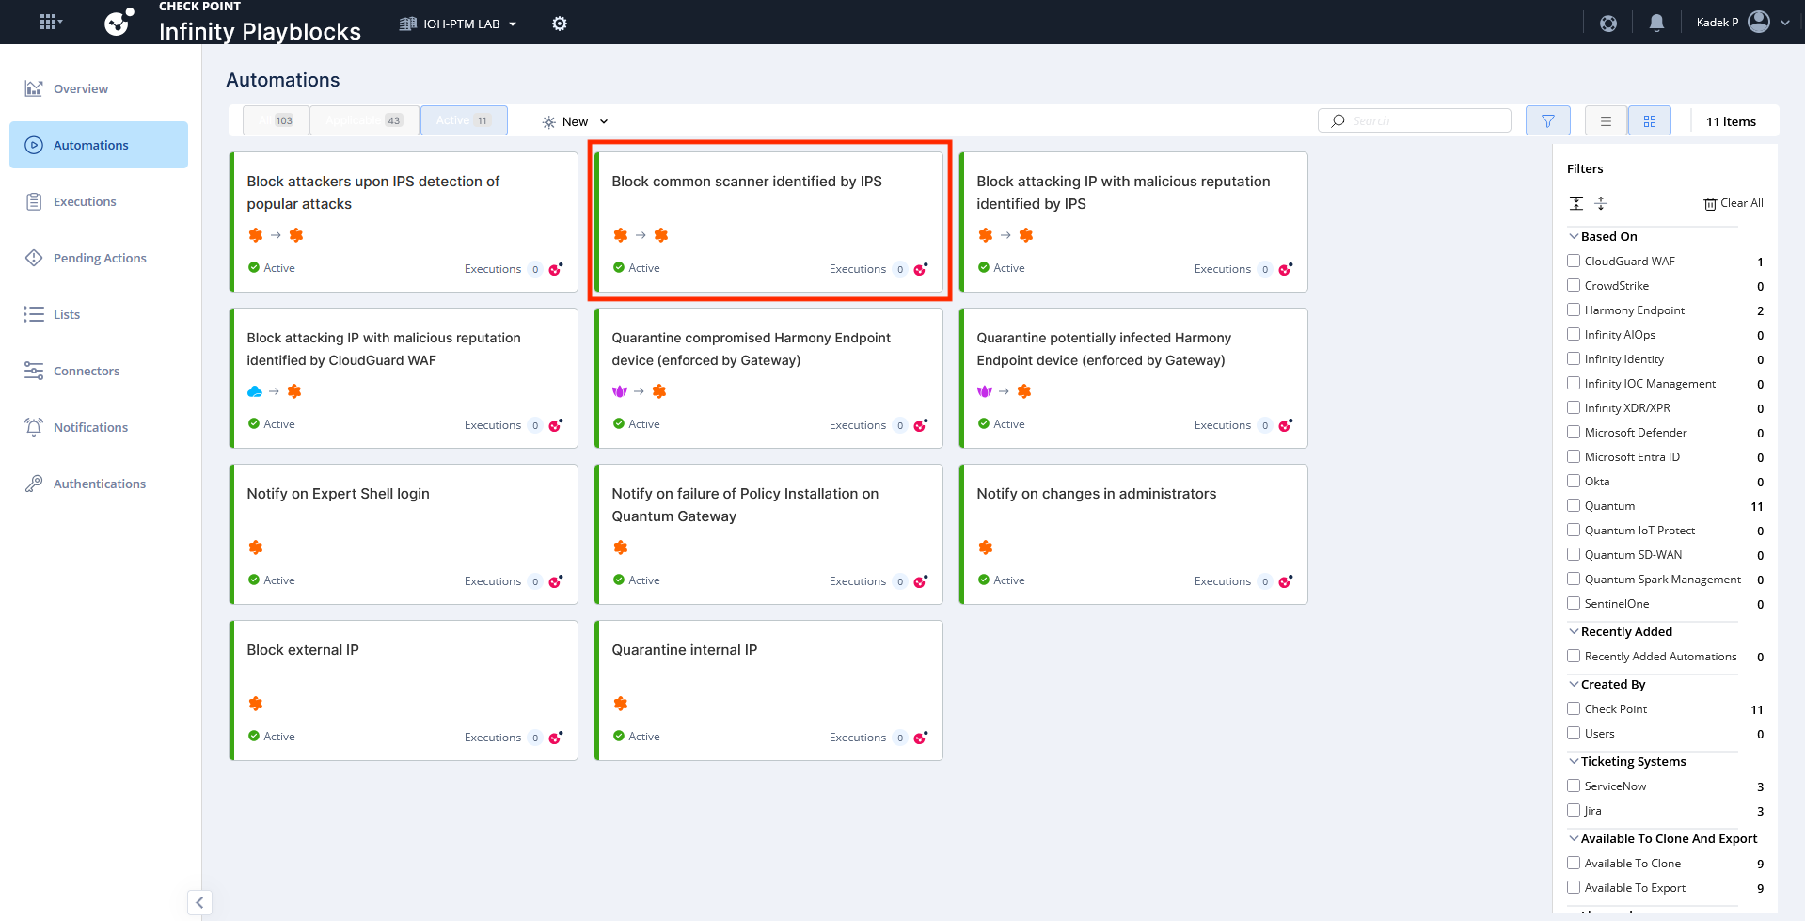This screenshot has height=921, width=1805.
Task: Open the notifications bell icon
Action: [1656, 23]
